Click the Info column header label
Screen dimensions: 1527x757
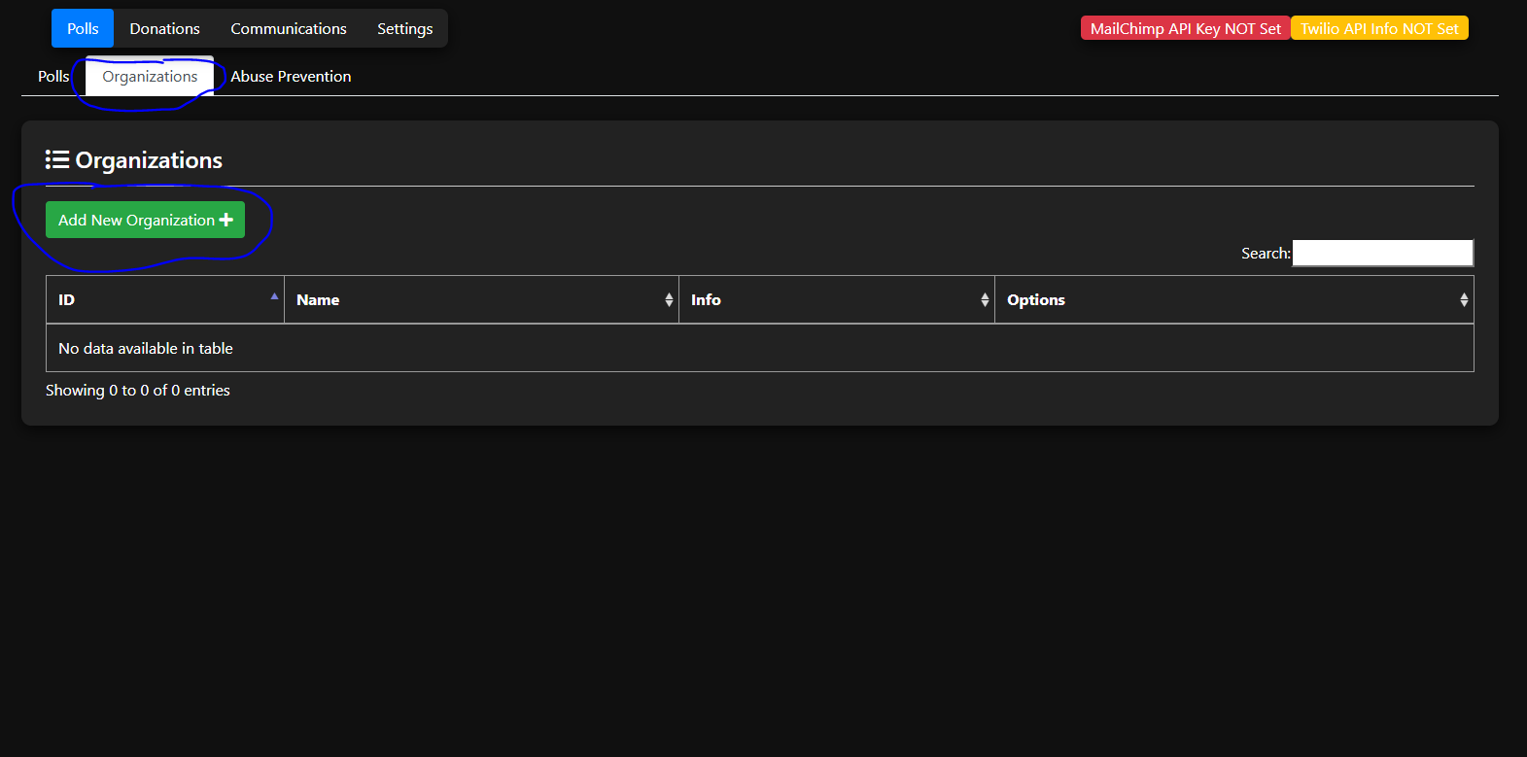point(706,300)
